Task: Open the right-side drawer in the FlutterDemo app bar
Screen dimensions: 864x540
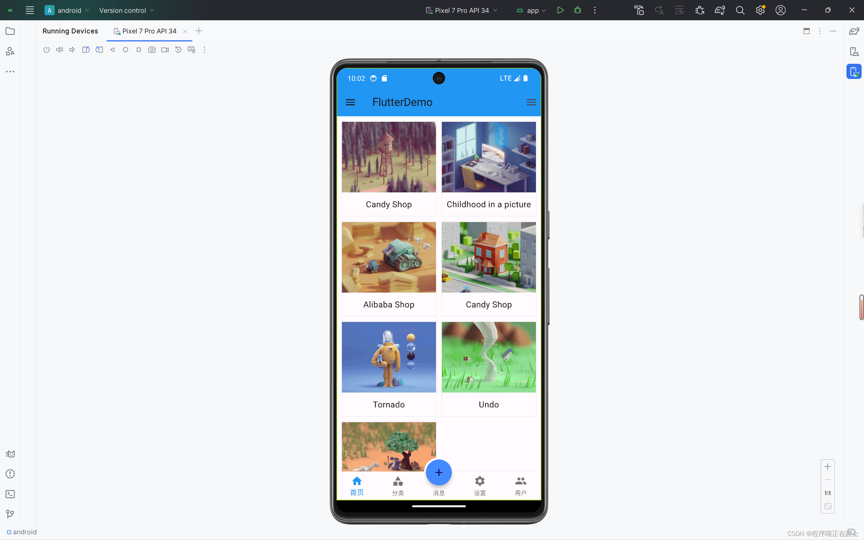Action: coord(531,103)
